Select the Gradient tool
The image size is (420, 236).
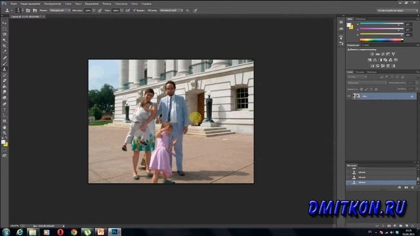(x=5, y=87)
